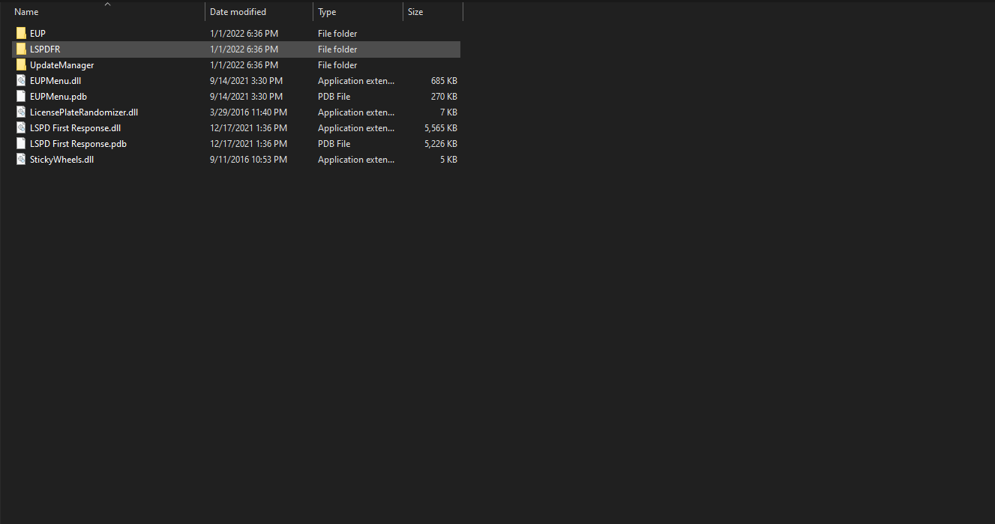Viewport: 995px width, 524px height.
Task: Click the EUP folder icon
Action: pyautogui.click(x=21, y=34)
